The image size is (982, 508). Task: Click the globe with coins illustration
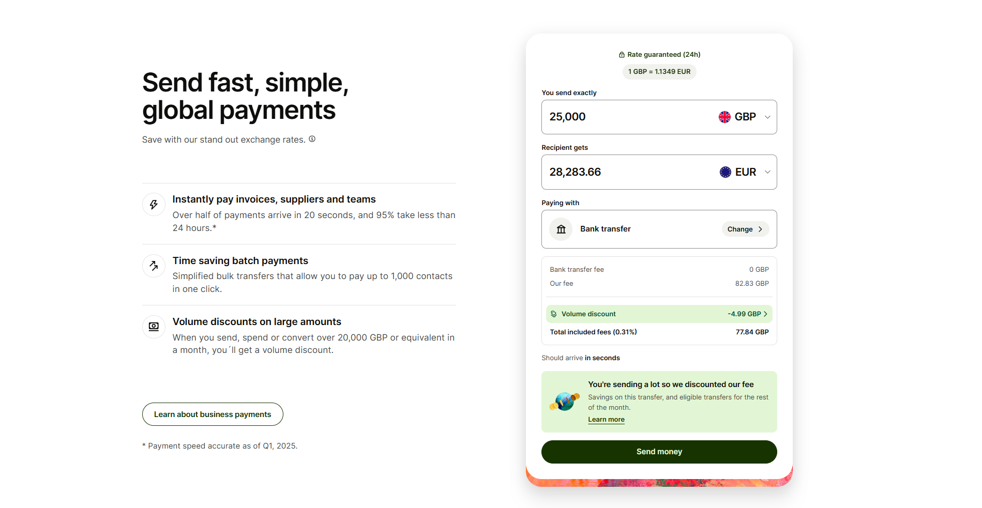click(564, 402)
